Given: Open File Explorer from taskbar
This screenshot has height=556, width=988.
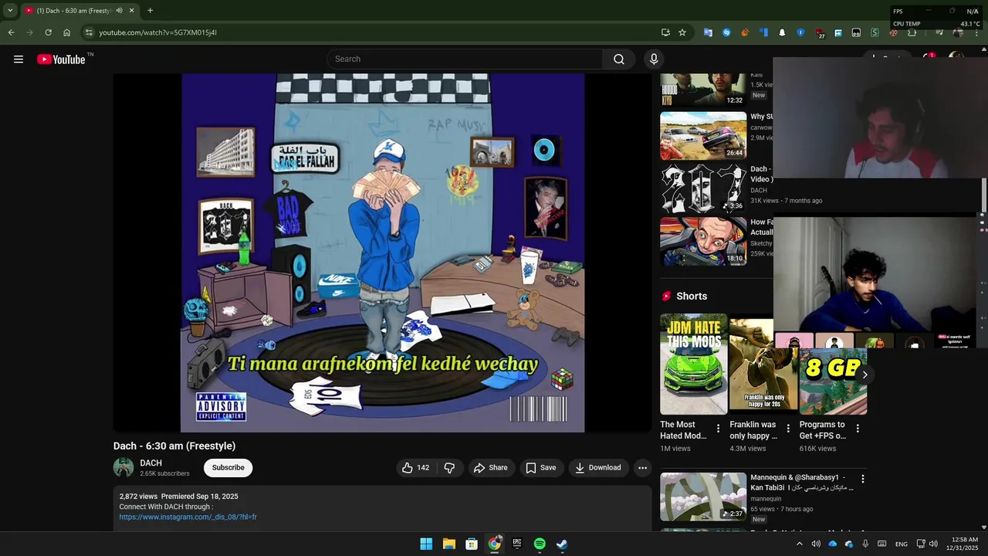Looking at the screenshot, I should pyautogui.click(x=448, y=544).
